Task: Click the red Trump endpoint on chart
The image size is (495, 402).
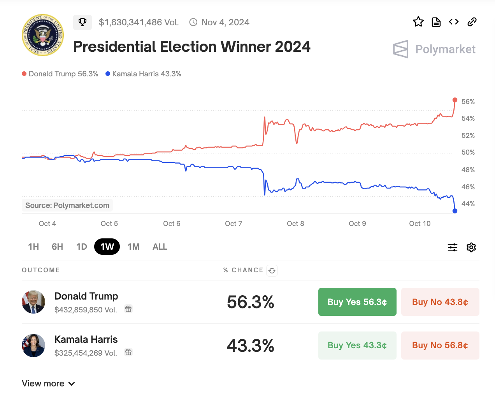Action: click(455, 100)
